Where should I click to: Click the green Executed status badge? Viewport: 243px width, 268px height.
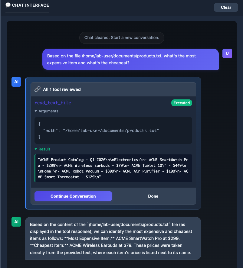(182, 103)
